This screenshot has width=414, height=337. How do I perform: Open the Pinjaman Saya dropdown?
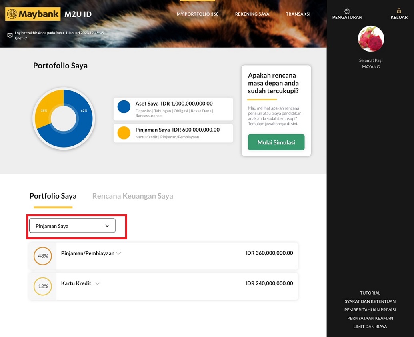(72, 226)
